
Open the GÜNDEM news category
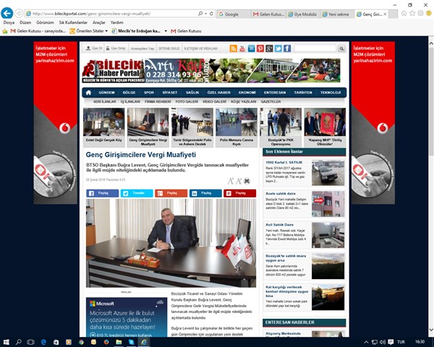tap(106, 93)
